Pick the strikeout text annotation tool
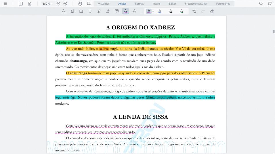This screenshot has height=154, width=275. coord(134,11)
